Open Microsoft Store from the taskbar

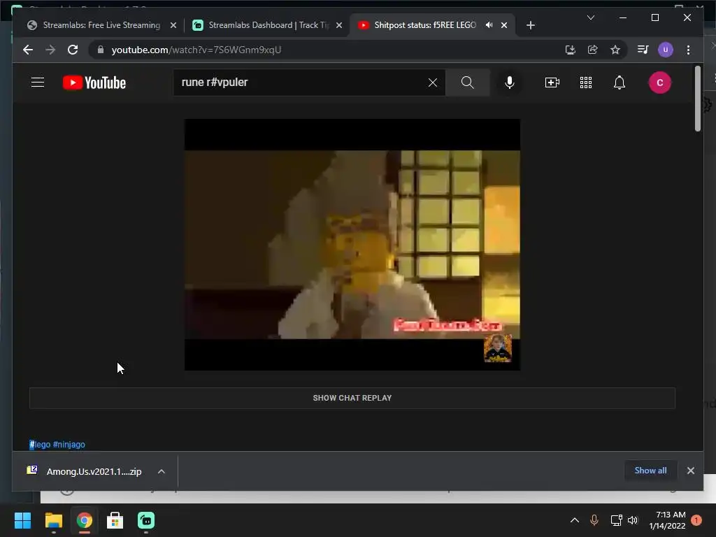[115, 520]
